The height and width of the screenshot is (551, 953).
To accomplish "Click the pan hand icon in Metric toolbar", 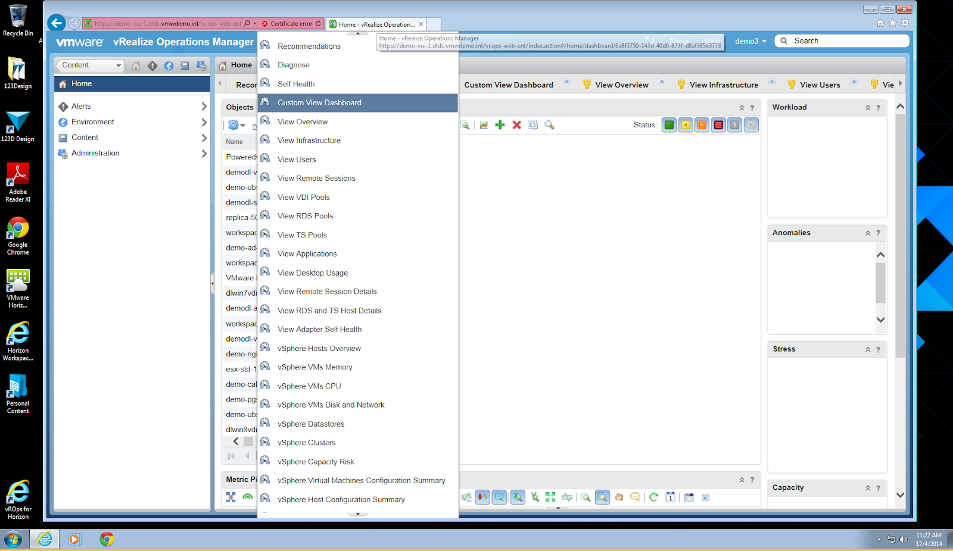I will tap(619, 497).
